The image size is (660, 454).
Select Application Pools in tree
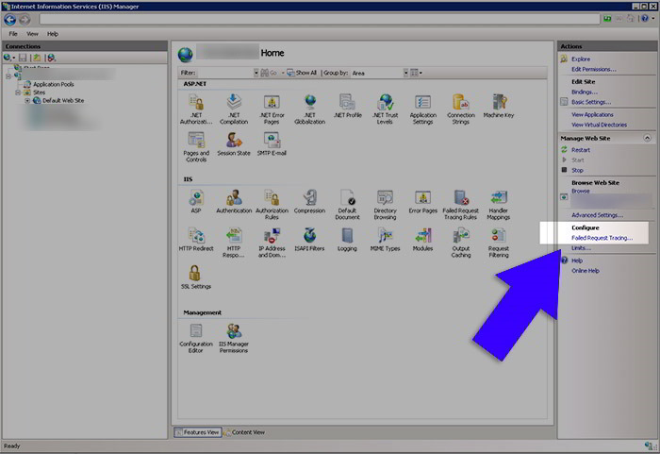tap(54, 84)
